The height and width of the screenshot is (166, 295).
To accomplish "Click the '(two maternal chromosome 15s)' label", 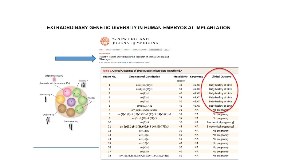I will tap(55, 83).
